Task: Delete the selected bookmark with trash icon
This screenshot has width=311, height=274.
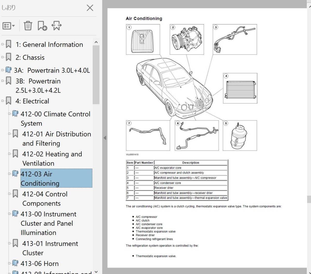Action: tap(28, 26)
